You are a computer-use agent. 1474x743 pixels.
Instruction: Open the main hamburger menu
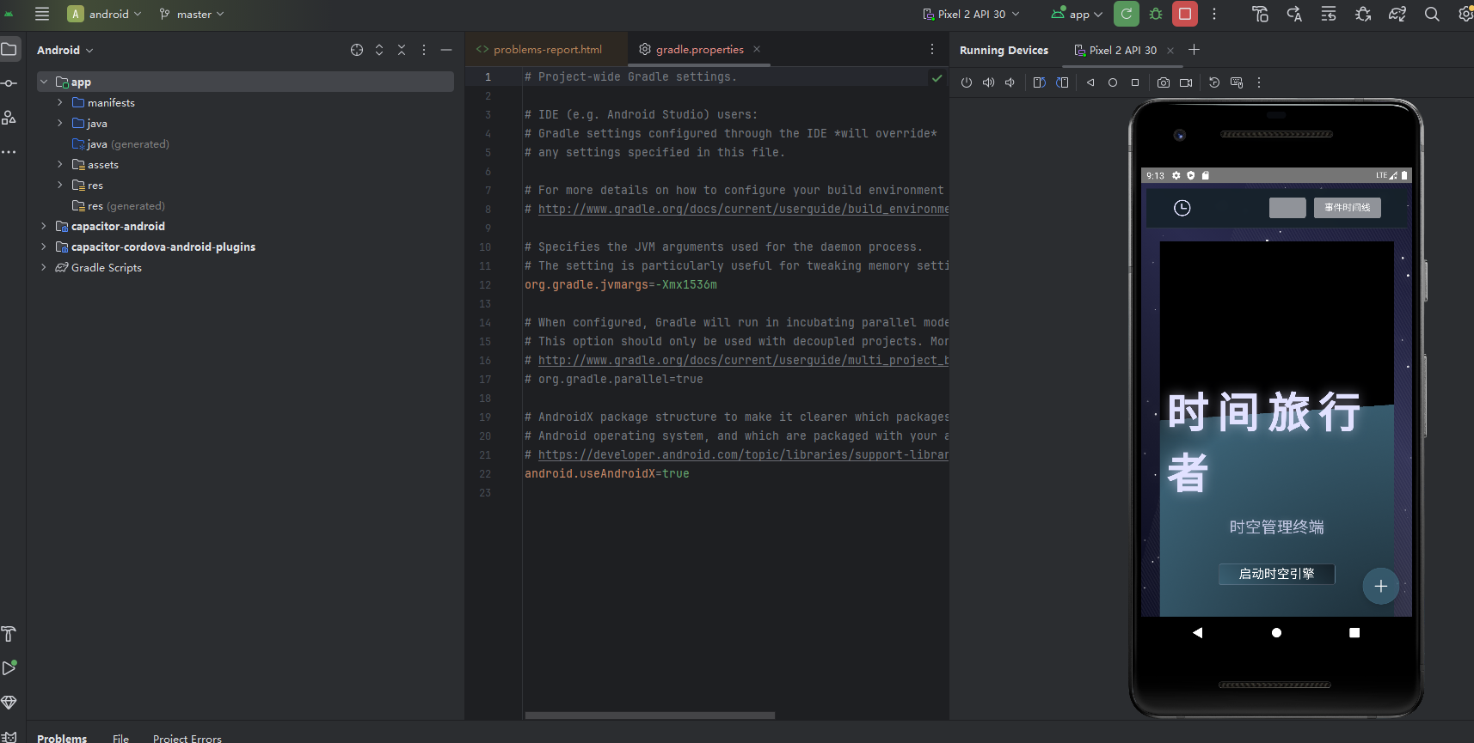click(42, 14)
